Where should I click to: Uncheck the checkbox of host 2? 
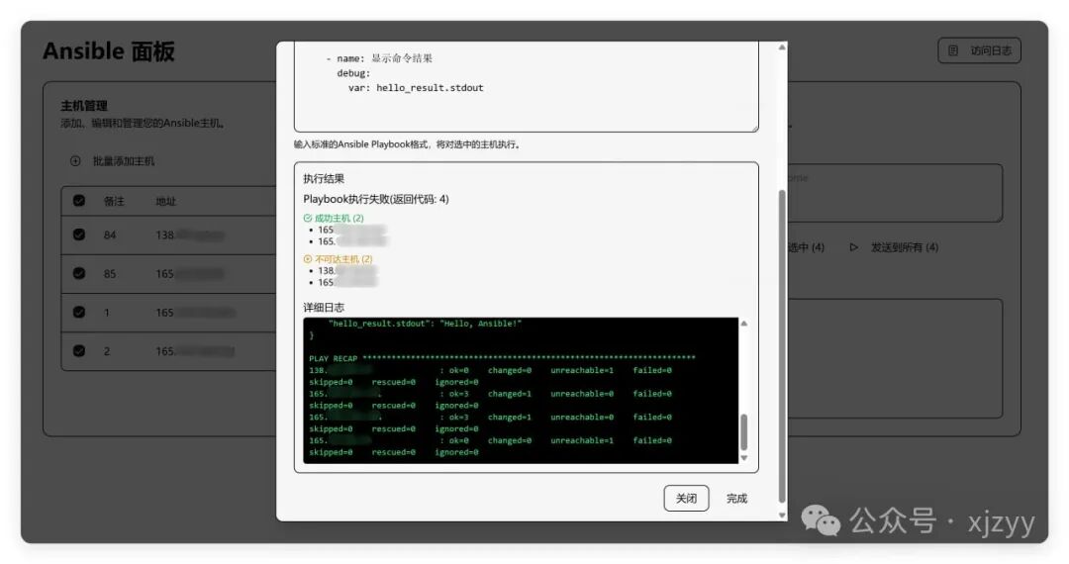79,351
